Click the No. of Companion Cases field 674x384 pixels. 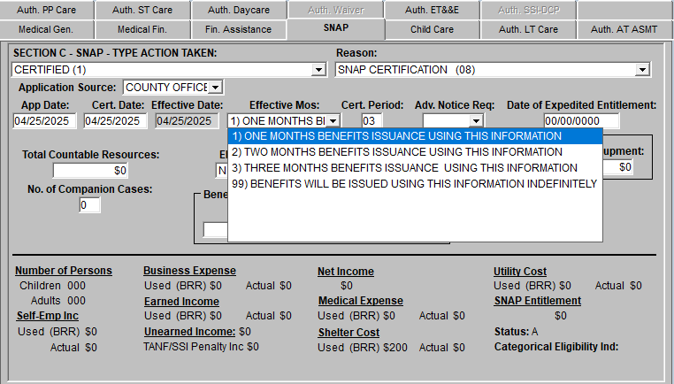click(x=90, y=205)
